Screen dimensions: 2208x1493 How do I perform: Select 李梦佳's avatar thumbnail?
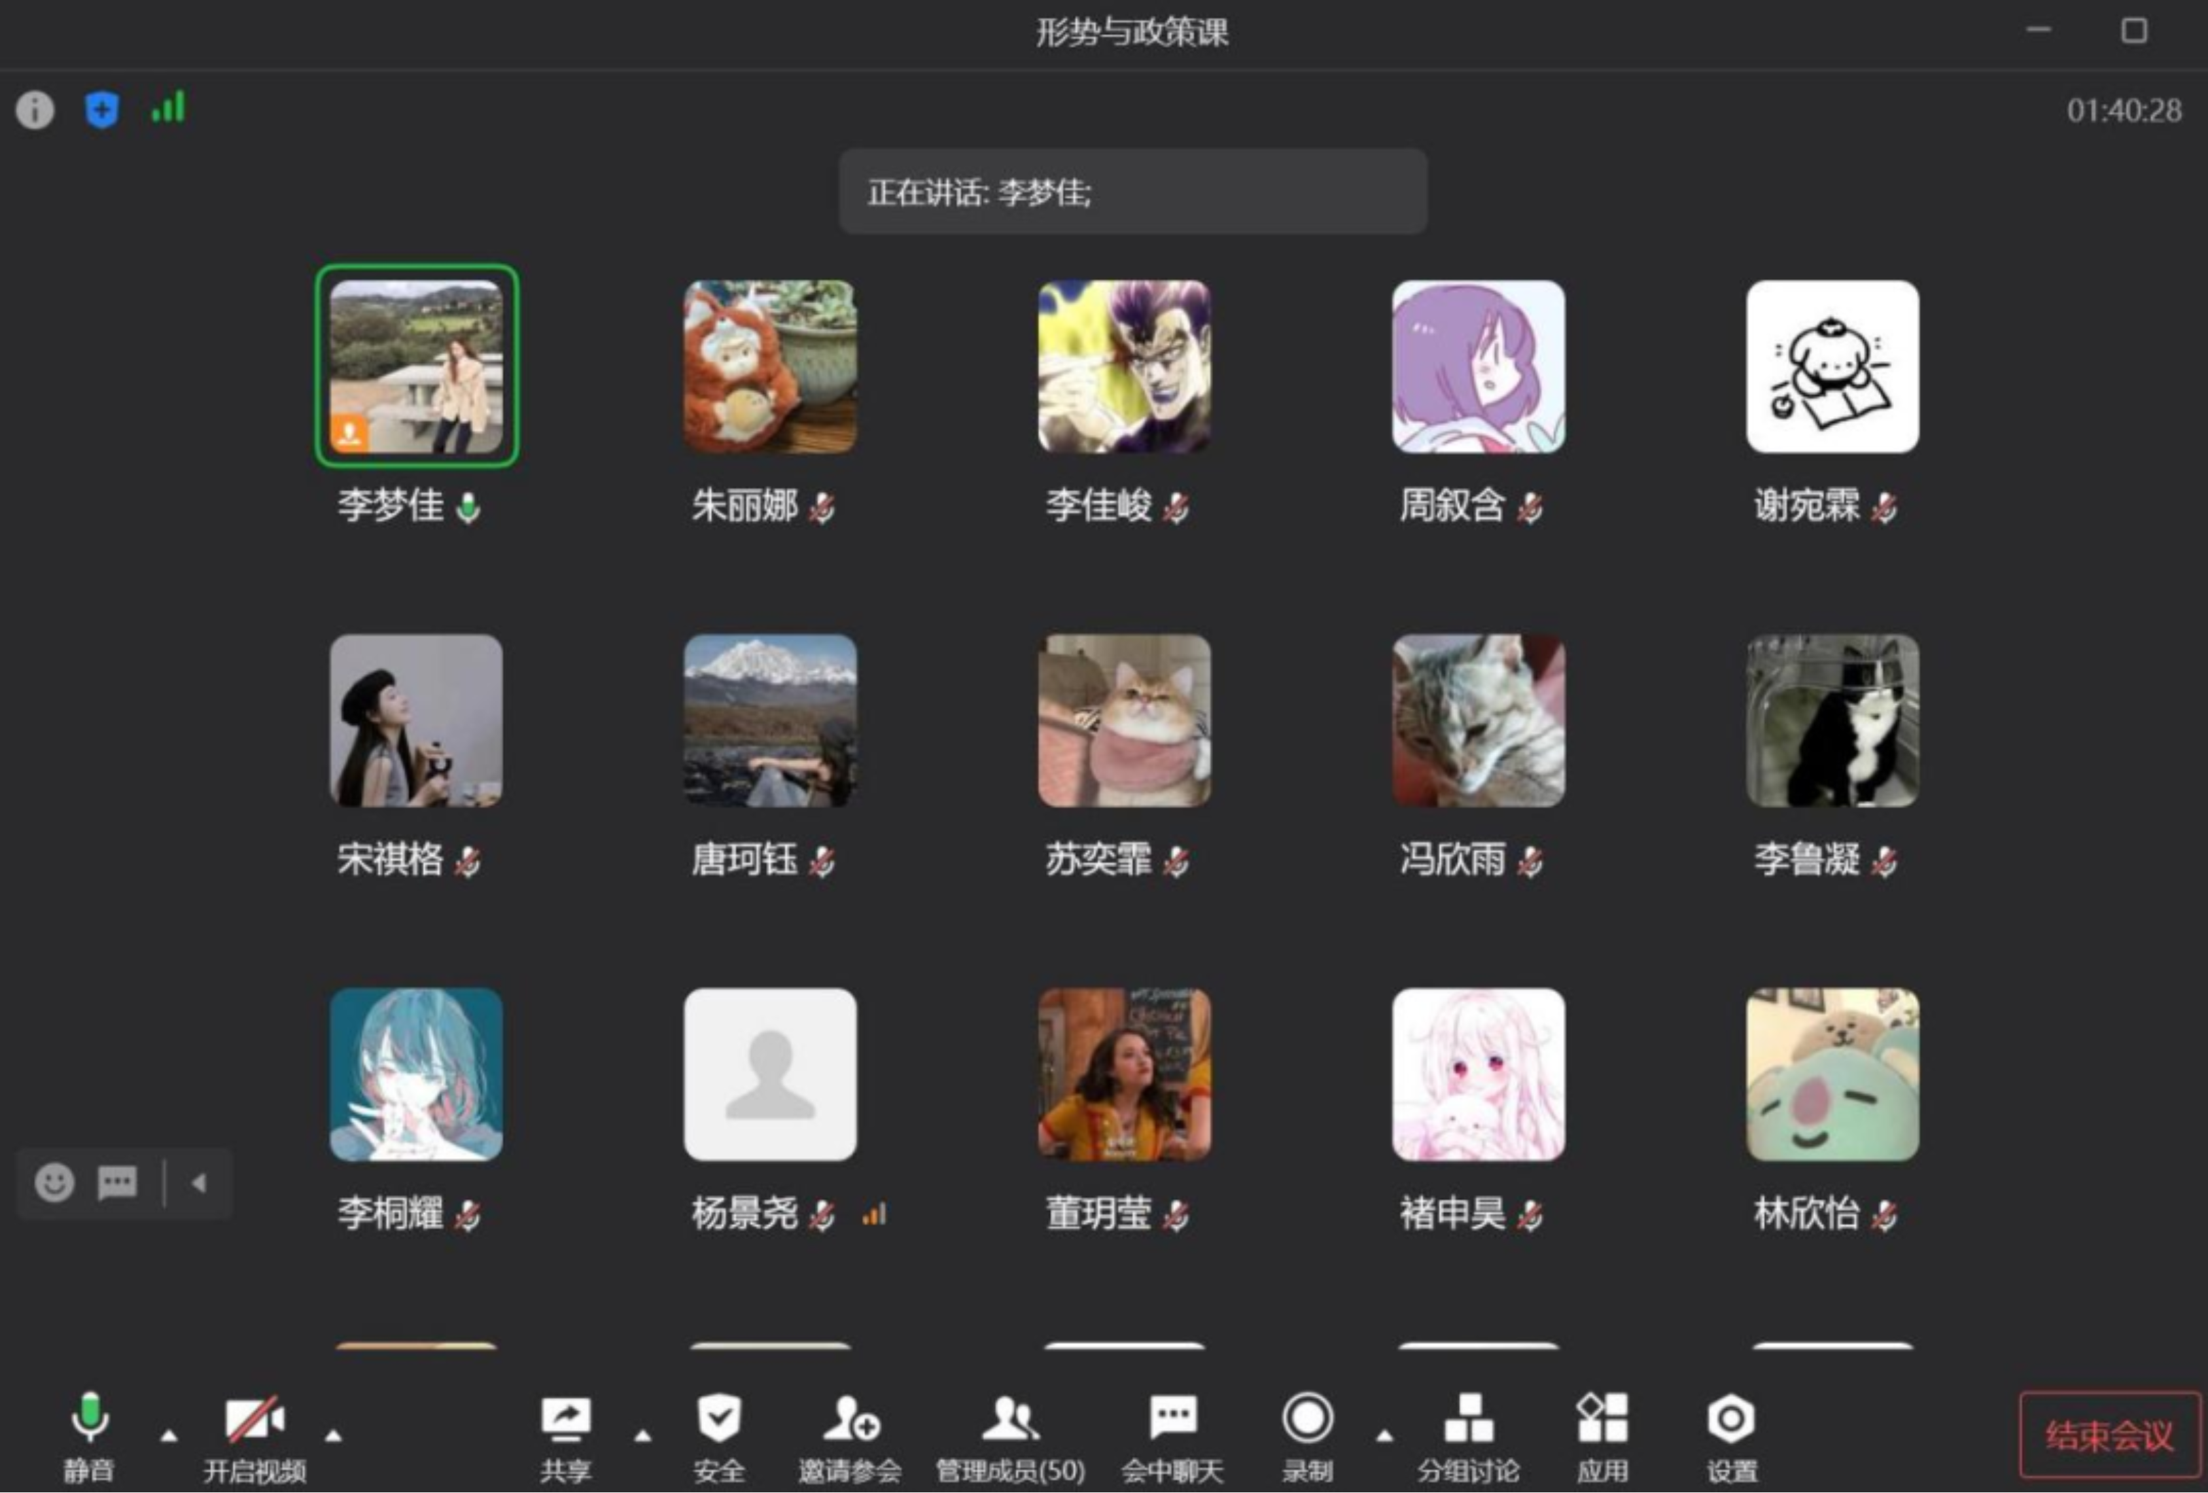416,366
